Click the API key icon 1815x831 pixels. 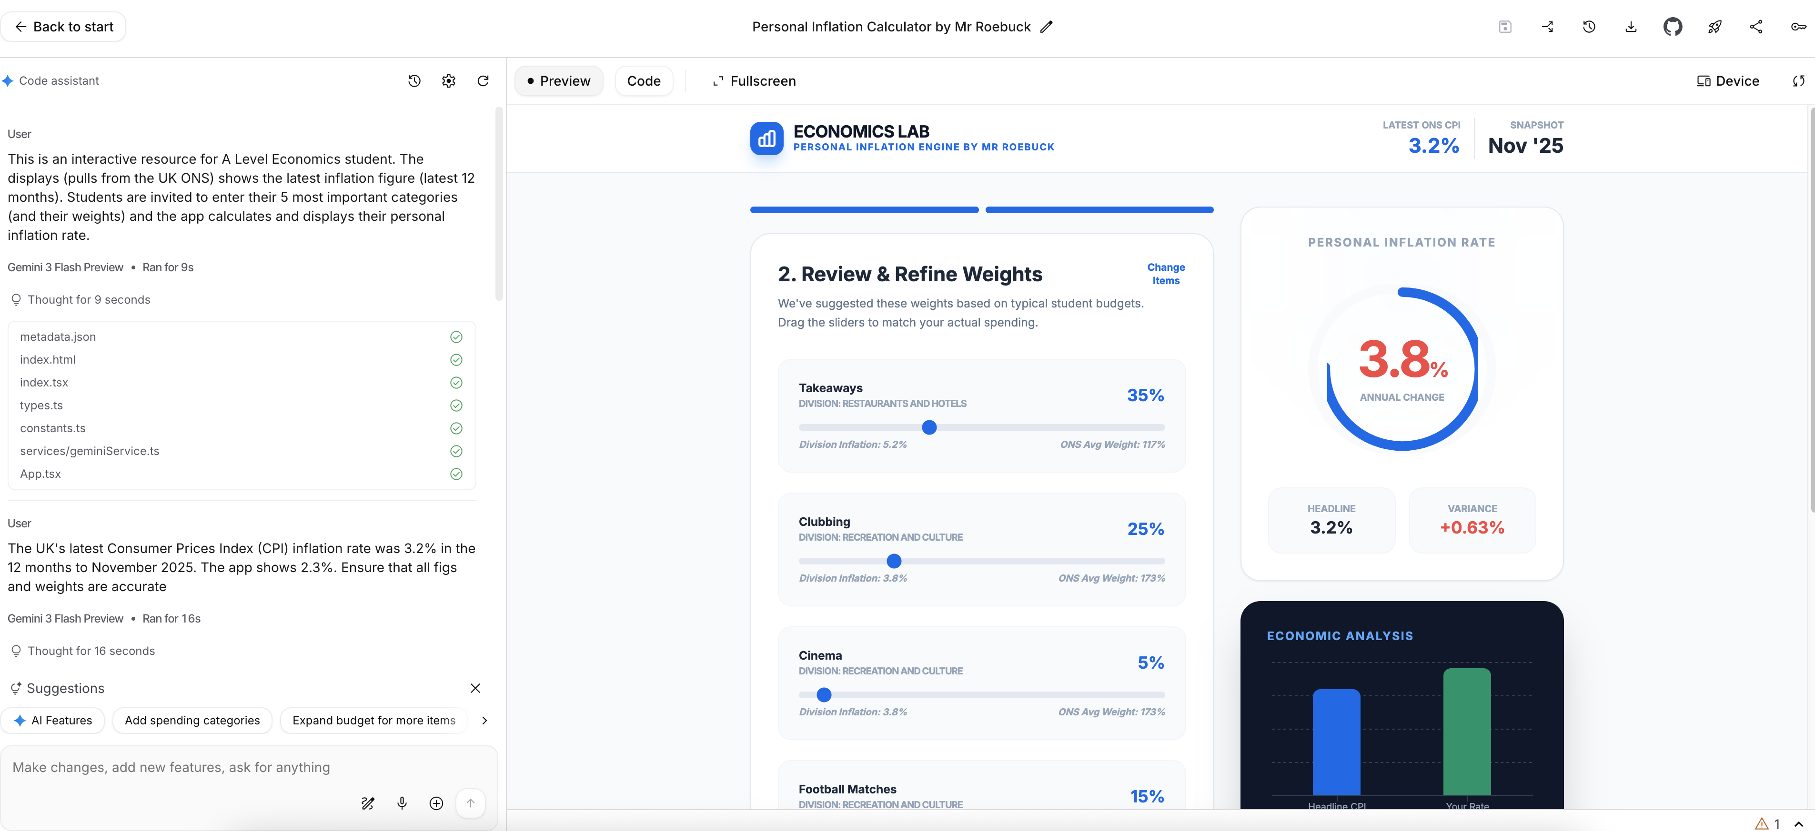coord(1797,26)
